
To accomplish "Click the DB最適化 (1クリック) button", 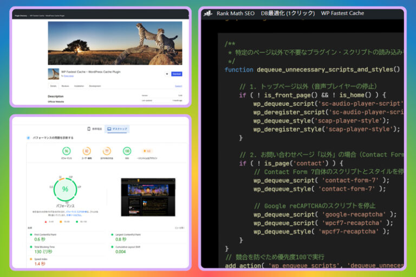I will point(288,13).
